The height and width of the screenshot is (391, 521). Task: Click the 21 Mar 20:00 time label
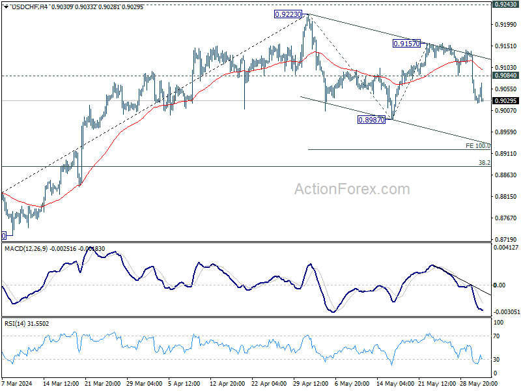pyautogui.click(x=103, y=383)
